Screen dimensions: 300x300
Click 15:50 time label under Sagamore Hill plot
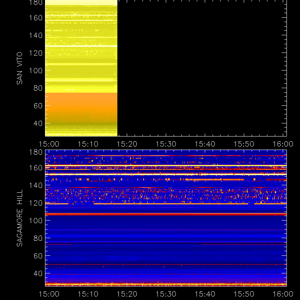click(244, 294)
